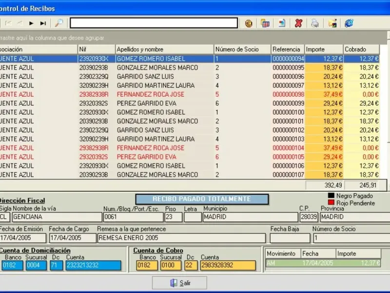Click the Internet Explorer toolbar icon
The width and height of the screenshot is (390, 293).
tap(349, 23)
